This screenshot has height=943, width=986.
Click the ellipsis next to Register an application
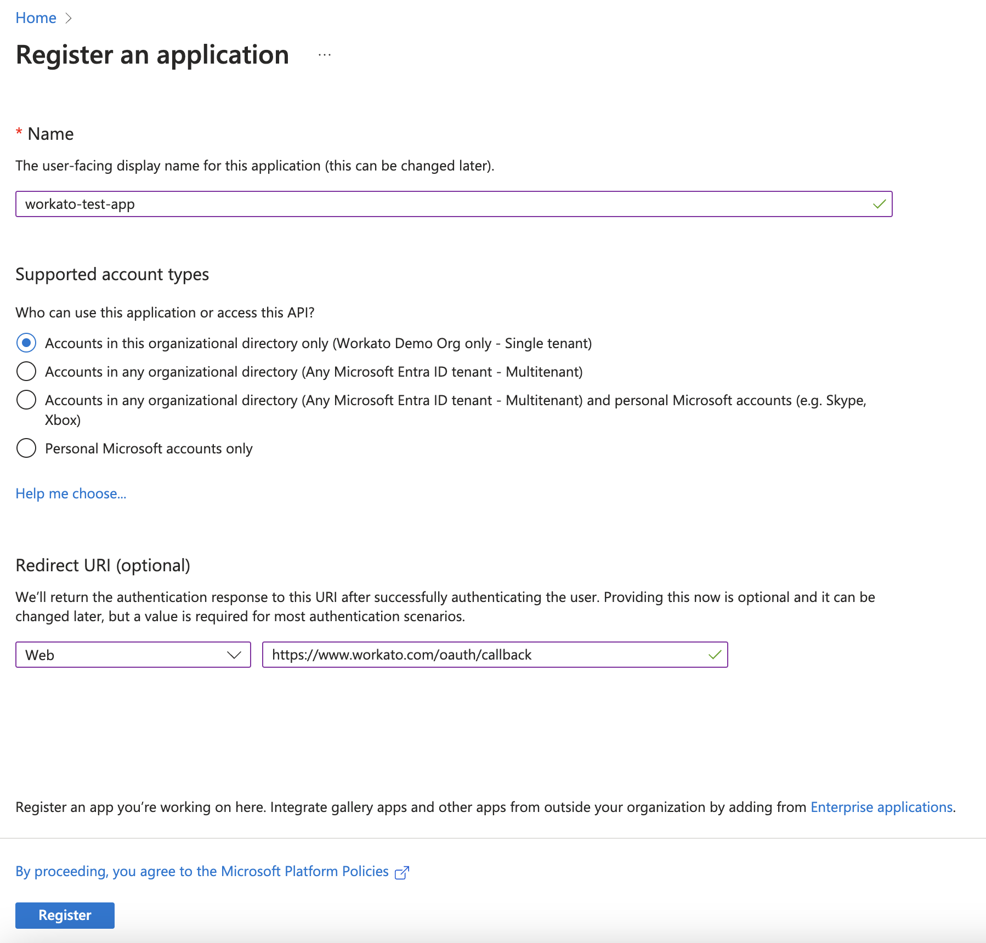coord(324,54)
